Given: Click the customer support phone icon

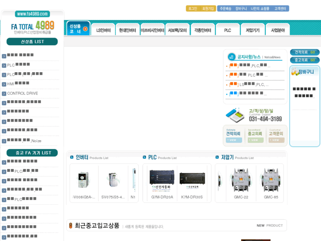Looking at the screenshot, I should pyautogui.click(x=235, y=115).
